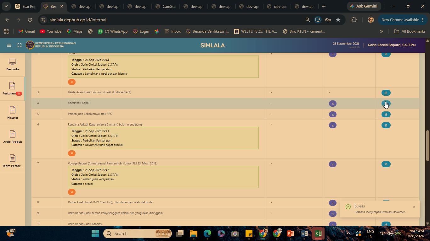Select the Perizinan sidebar item

(x=13, y=88)
